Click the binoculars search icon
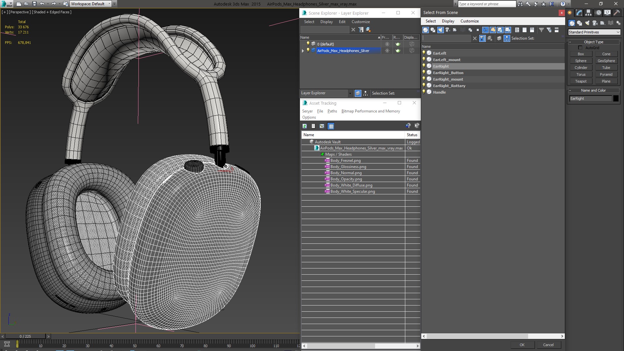The height and width of the screenshot is (351, 624). (520, 4)
